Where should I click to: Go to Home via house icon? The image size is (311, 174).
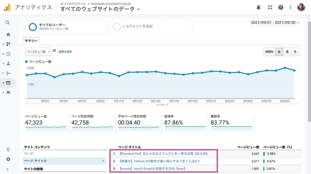point(8,34)
